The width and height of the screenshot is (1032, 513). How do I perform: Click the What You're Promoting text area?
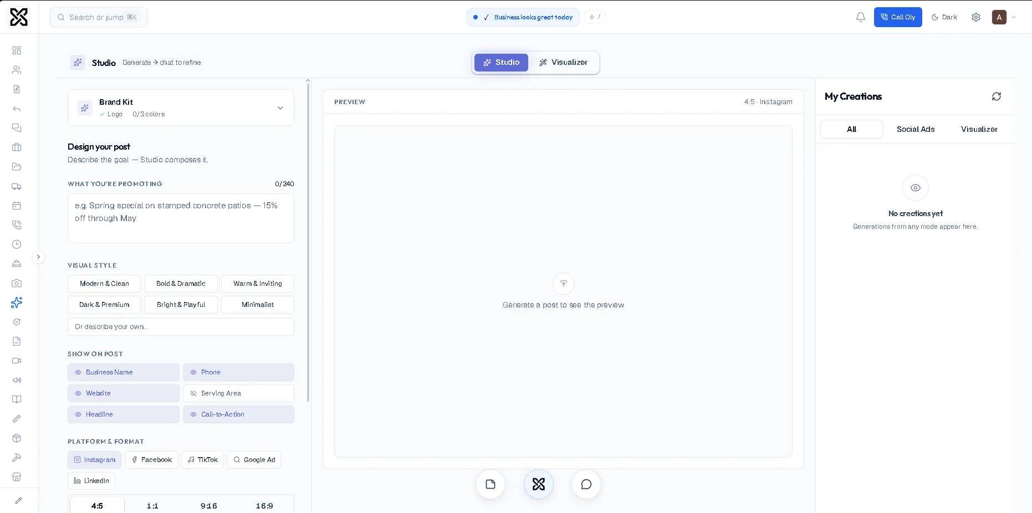click(181, 218)
